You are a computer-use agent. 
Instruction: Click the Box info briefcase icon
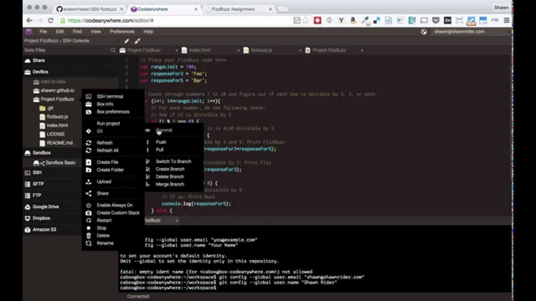88,104
